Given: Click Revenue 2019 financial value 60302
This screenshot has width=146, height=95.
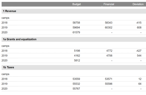Looking at the screenshot, I should pos(109,27).
